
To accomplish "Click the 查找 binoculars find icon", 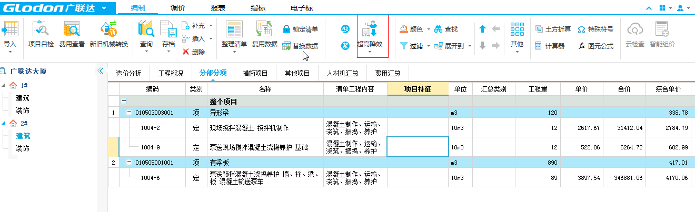I will tap(446, 29).
